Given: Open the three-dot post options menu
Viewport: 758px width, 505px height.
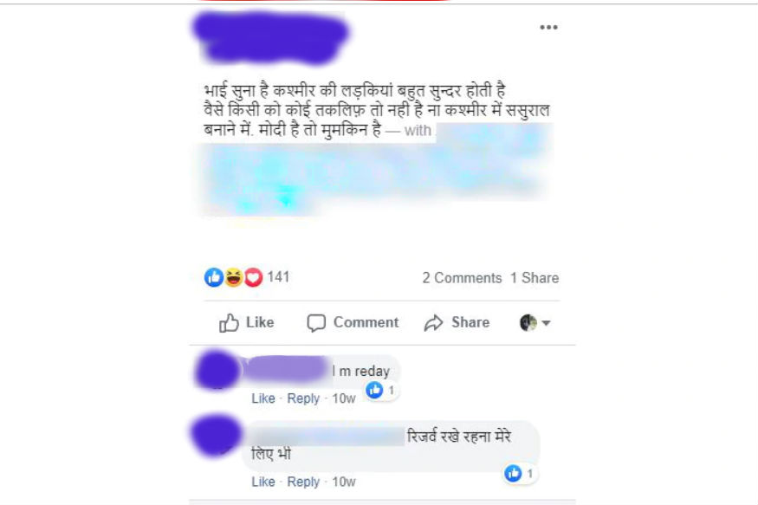Looking at the screenshot, I should (548, 27).
